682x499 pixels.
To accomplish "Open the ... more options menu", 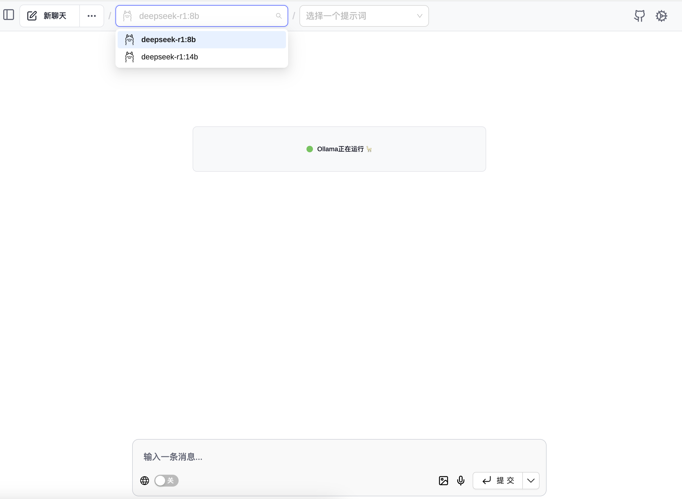I will pos(91,16).
